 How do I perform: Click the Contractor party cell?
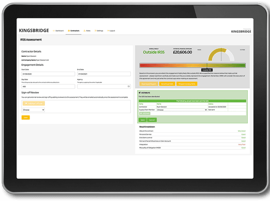(x=147, y=107)
